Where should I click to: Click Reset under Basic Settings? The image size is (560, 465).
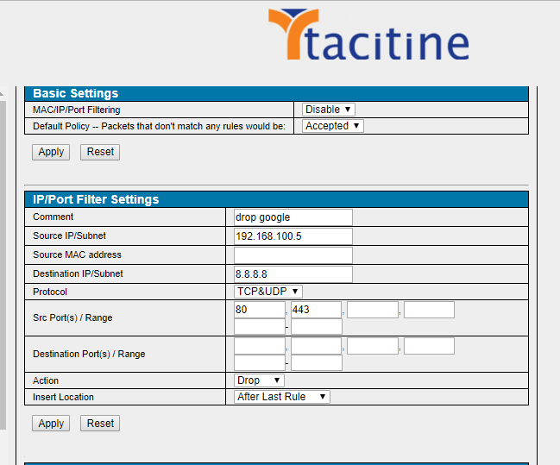click(x=100, y=152)
